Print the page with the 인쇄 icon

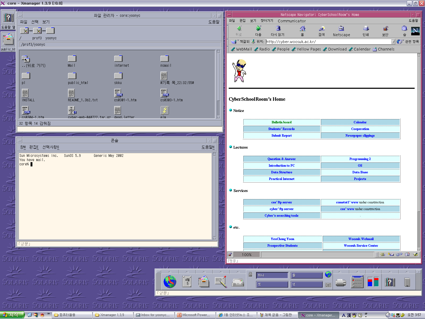coord(366,29)
